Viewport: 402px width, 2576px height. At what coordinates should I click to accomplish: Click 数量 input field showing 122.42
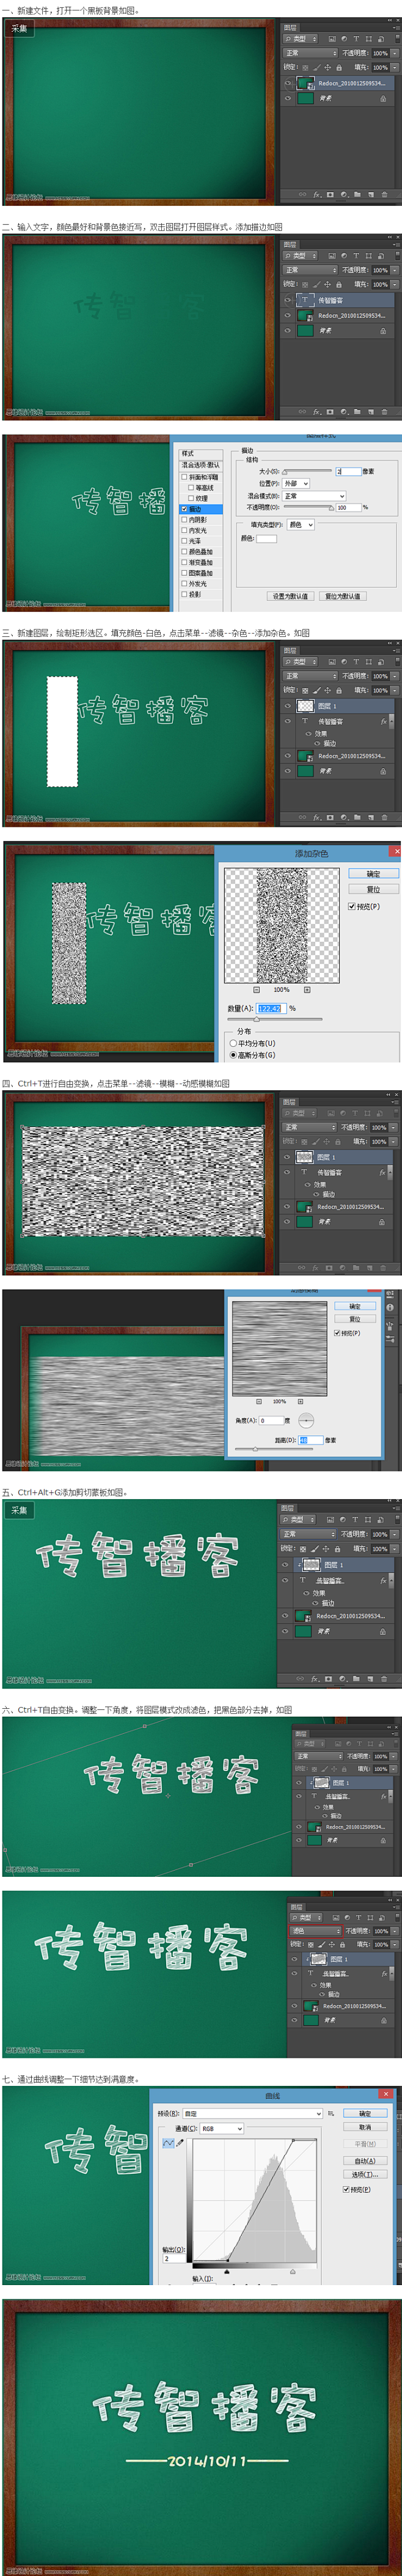click(272, 1009)
